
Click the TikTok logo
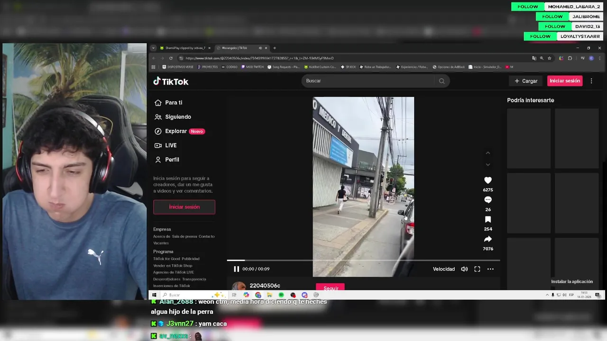tap(171, 81)
